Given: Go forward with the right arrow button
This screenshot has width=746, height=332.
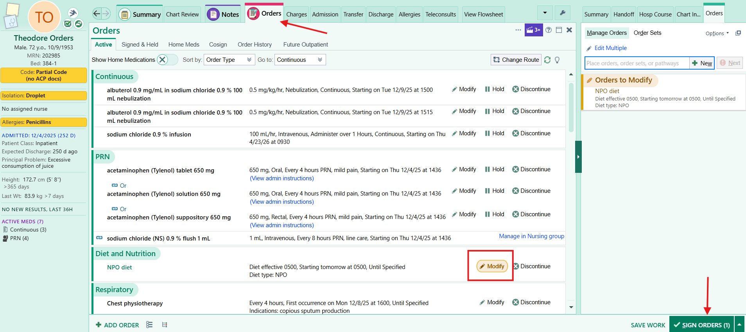Looking at the screenshot, I should coord(106,14).
